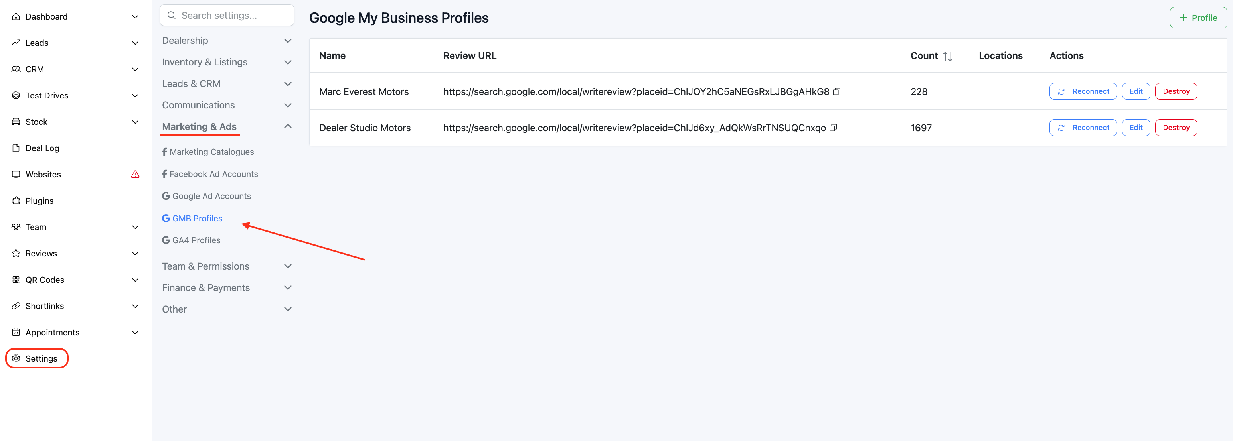Viewport: 1233px width, 441px height.
Task: Select GA4 Profiles menu item
Action: point(196,240)
